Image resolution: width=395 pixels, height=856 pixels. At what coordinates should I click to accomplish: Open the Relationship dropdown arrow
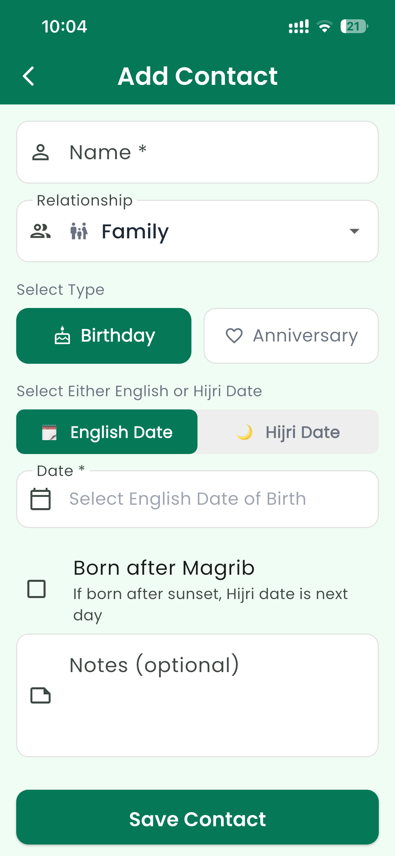coord(354,231)
